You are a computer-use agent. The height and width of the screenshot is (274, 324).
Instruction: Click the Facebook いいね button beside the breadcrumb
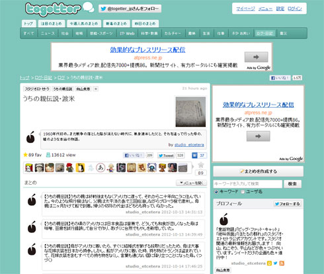(x=280, y=78)
